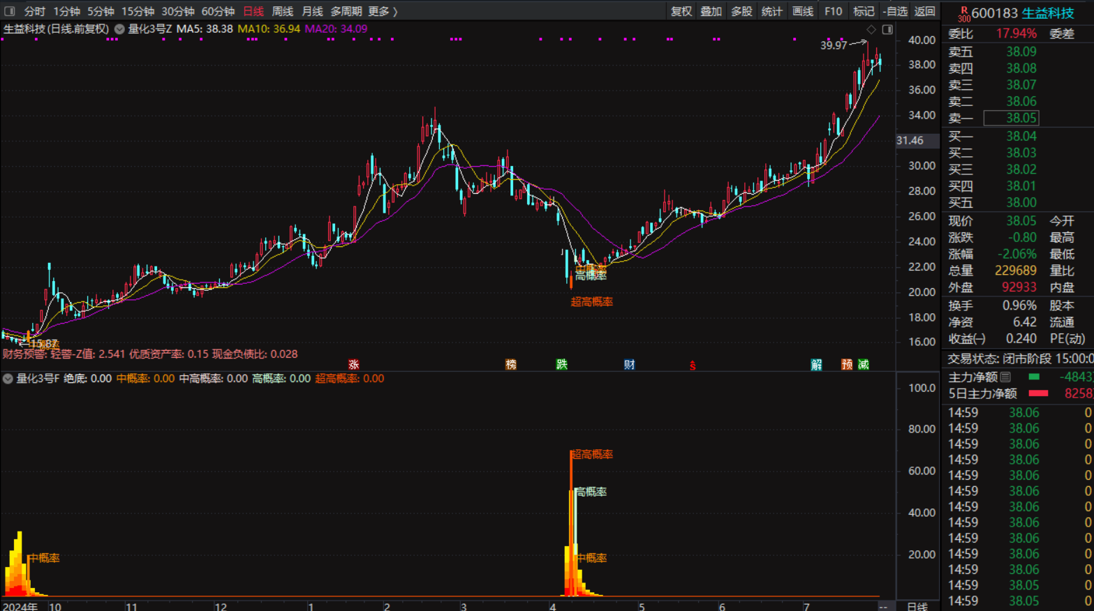Click the red 涨 event marker icon
Screen dimensions: 1094x611
(x=354, y=365)
